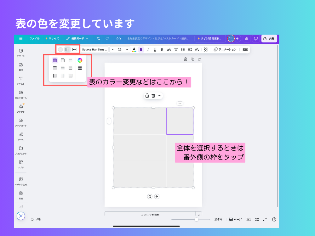Open the 素材 (Elements) panel in the sidebar
This screenshot has height=236, width=315.
point(21,65)
